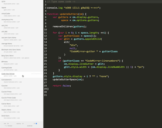Choose Aurulent Sans Mono font

[x=9, y=38]
